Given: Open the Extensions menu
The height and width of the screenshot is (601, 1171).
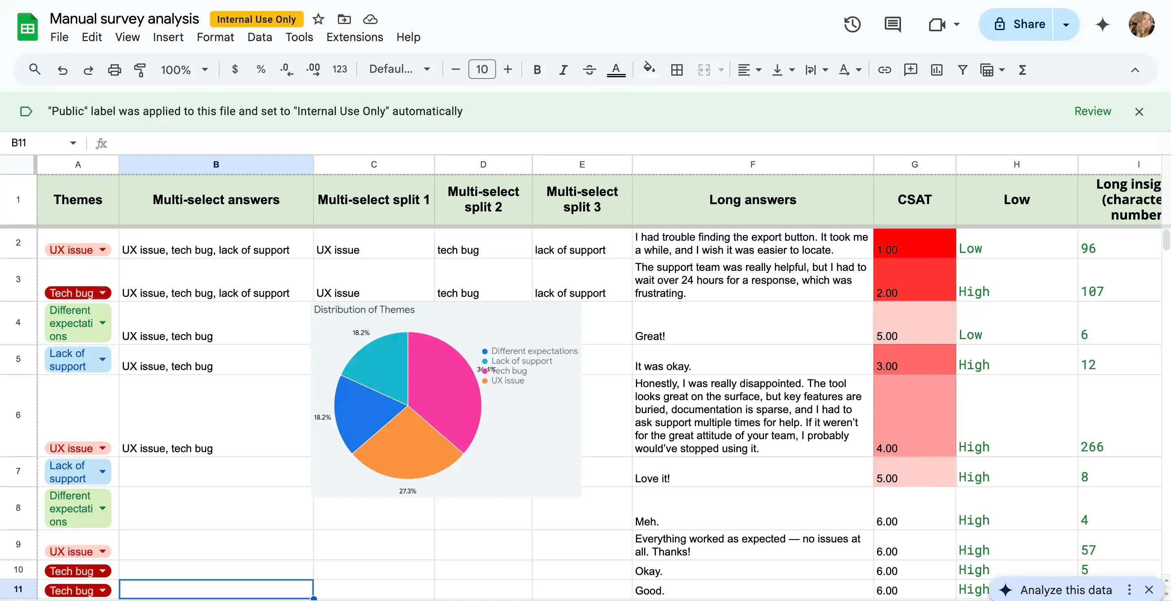Looking at the screenshot, I should 354,37.
